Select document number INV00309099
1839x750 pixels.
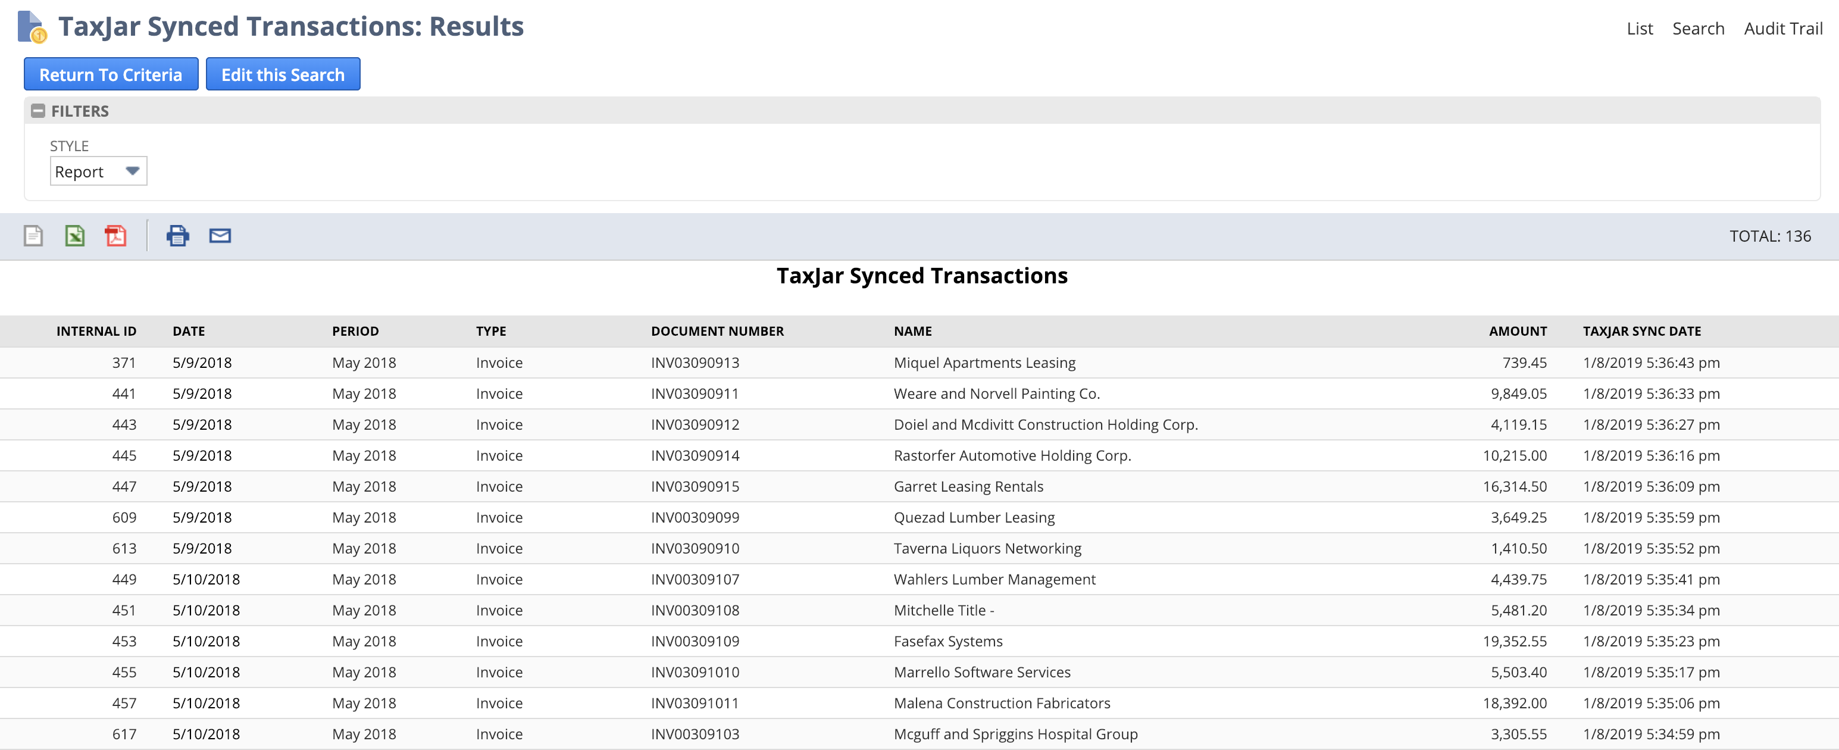pyautogui.click(x=695, y=518)
